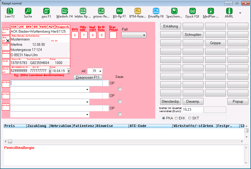Image resolution: width=251 pixels, height=169 pixels.
Task: Create a new prescription with neu F3
Action: pyautogui.click(x=46, y=11)
